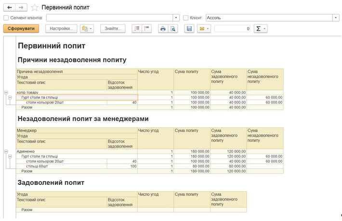Print the report using the printer icon
The height and width of the screenshot is (221, 342).
(163, 29)
